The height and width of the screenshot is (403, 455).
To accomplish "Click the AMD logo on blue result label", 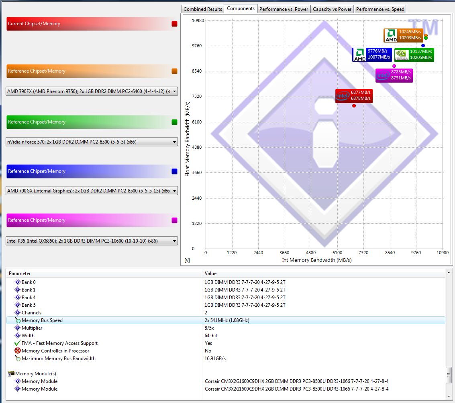I will pos(359,55).
